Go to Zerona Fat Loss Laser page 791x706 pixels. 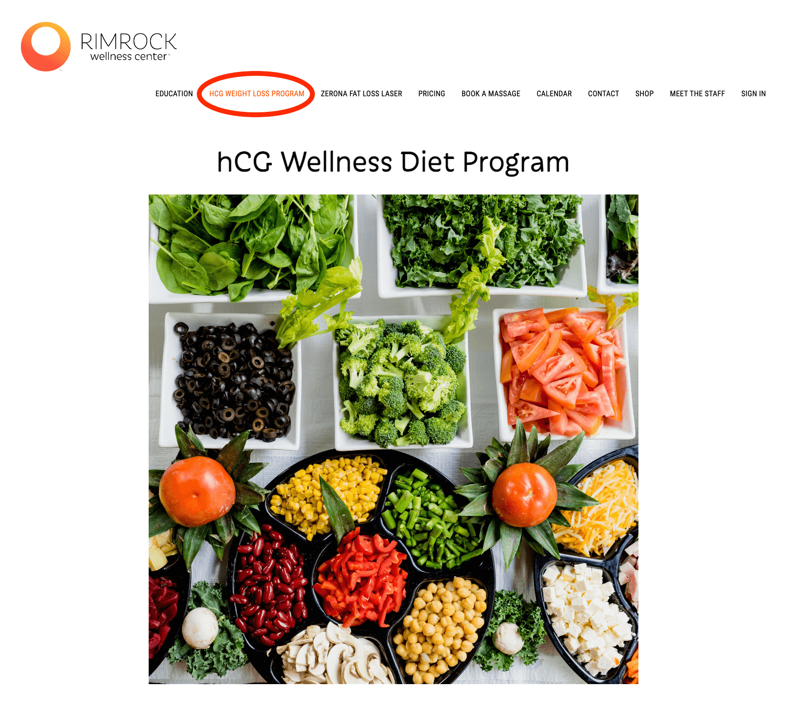[x=361, y=94]
